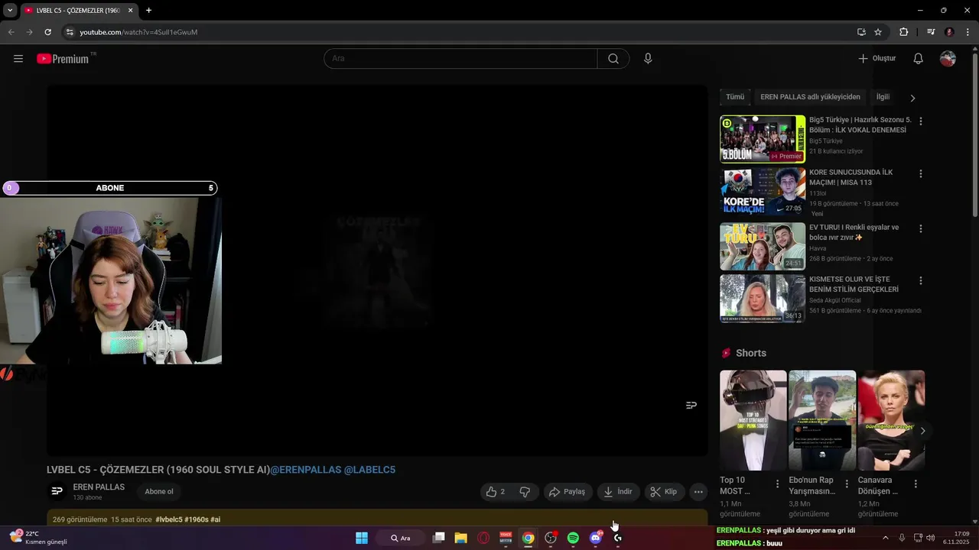Subscribe with Abone ol button
This screenshot has height=550, width=979.
(x=159, y=492)
